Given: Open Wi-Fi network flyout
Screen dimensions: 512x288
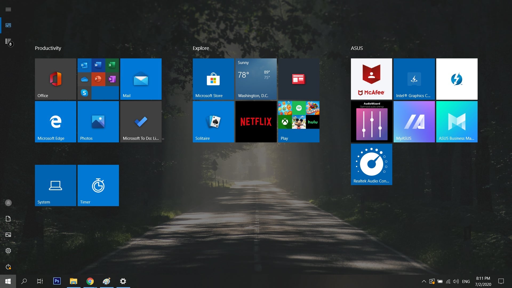Looking at the screenshot, I should tap(448, 281).
